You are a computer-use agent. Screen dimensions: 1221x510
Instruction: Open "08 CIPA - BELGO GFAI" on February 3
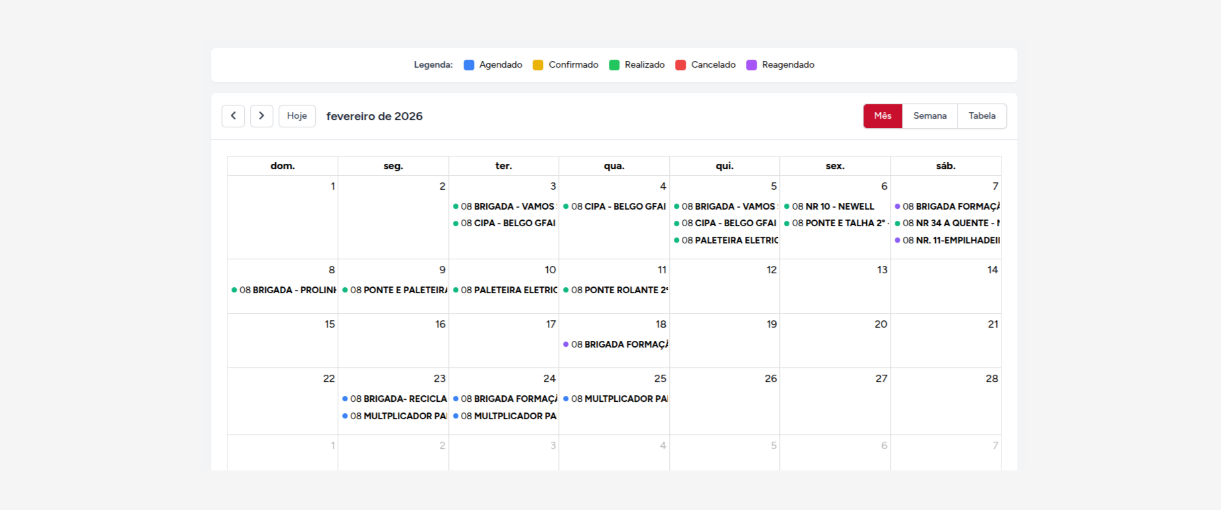503,223
